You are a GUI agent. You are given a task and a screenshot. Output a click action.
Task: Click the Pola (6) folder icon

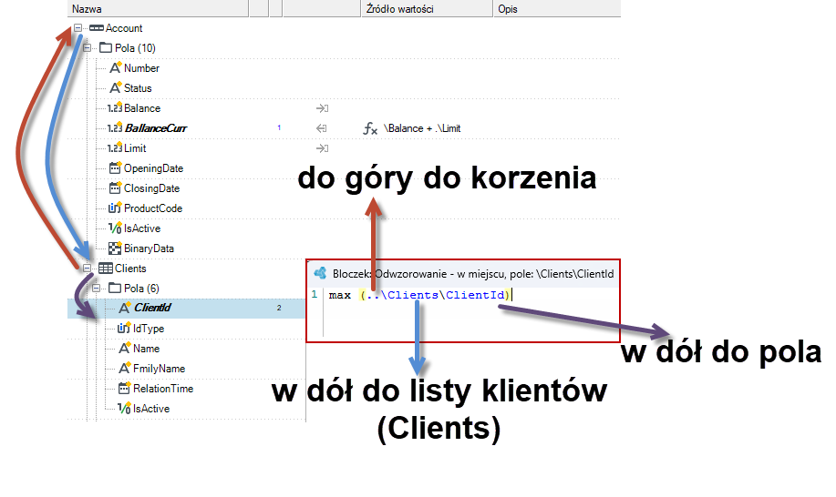pos(115,288)
